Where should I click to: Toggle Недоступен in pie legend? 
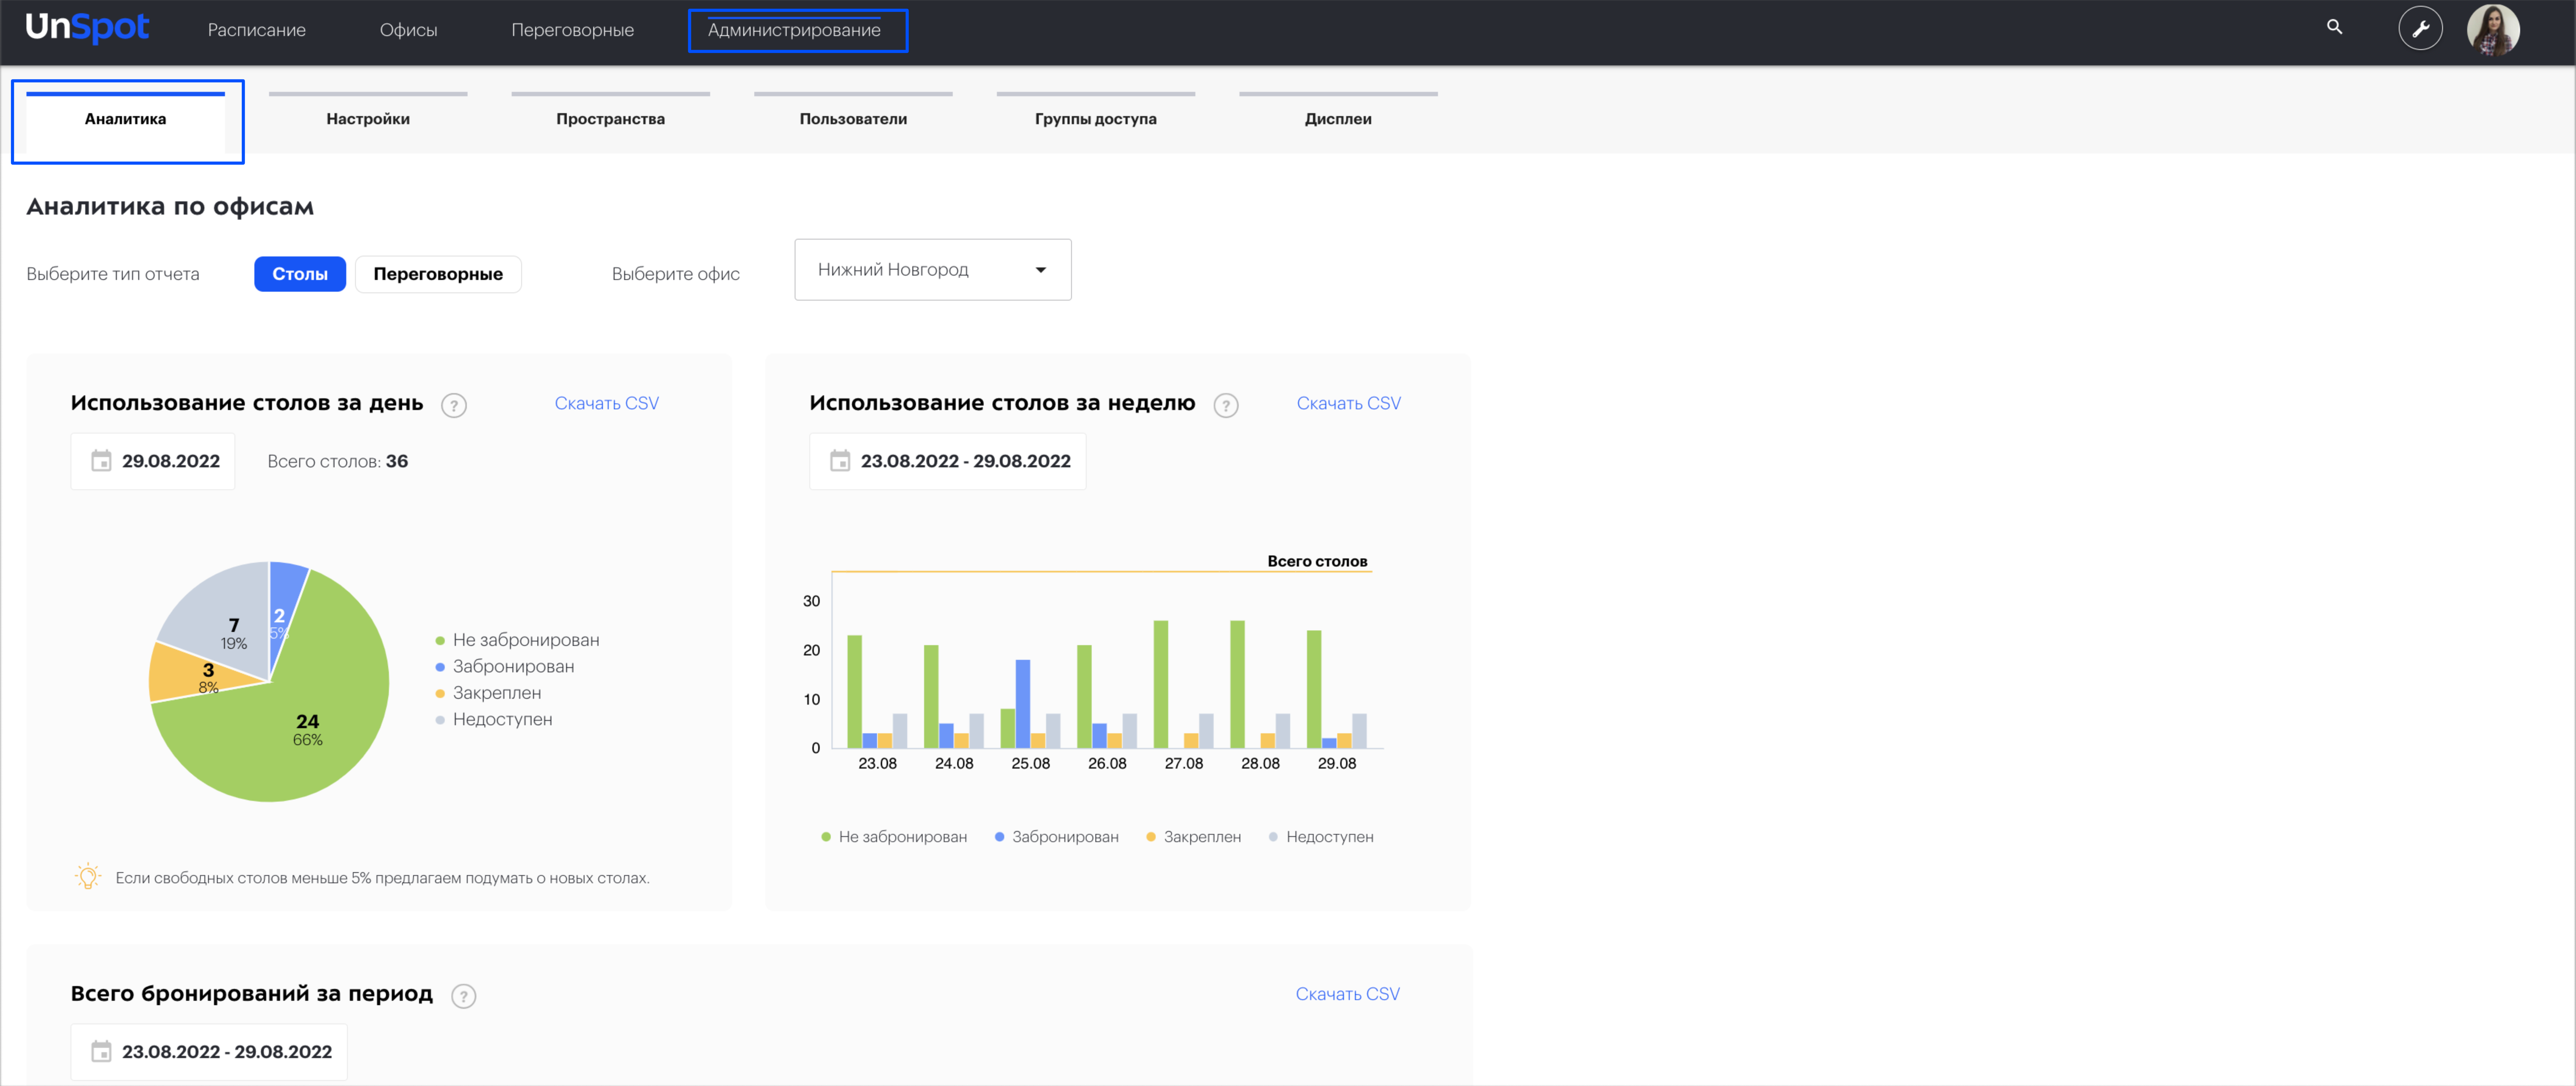[494, 719]
